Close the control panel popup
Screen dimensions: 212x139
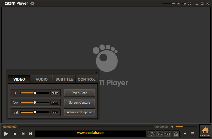click(96, 72)
